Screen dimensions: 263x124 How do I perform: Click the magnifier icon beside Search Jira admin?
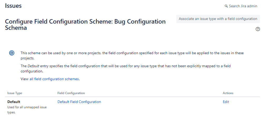226,6
